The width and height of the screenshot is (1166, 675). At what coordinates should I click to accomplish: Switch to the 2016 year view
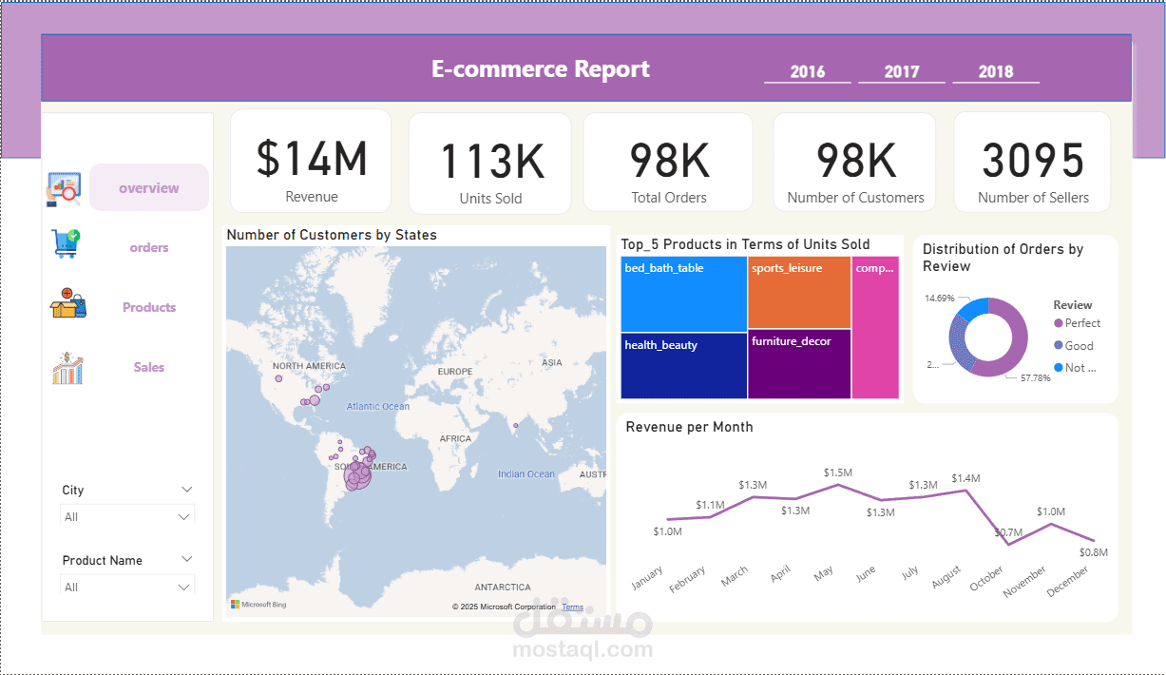tap(807, 70)
